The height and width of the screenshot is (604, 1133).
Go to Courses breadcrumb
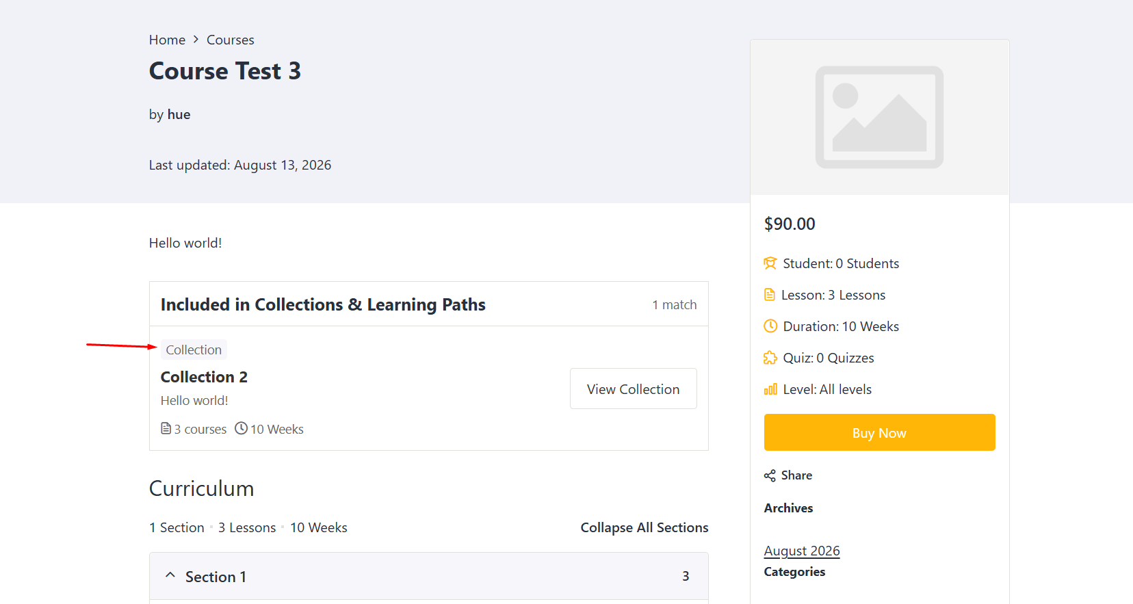[231, 40]
